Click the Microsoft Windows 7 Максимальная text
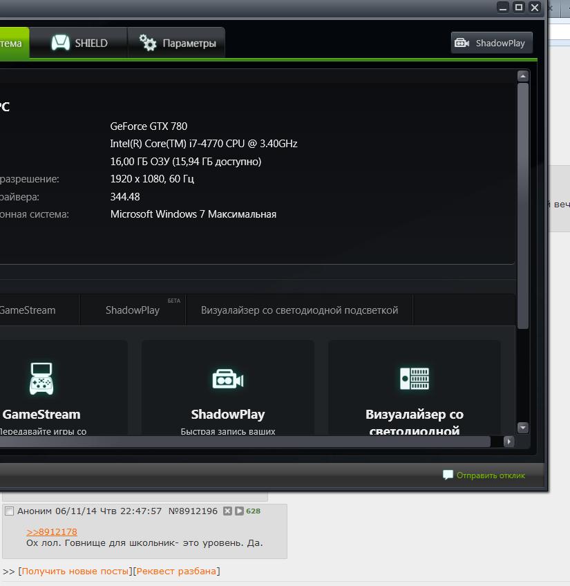The width and height of the screenshot is (570, 586). coord(193,214)
